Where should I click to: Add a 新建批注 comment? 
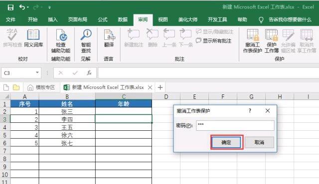tap(134, 38)
